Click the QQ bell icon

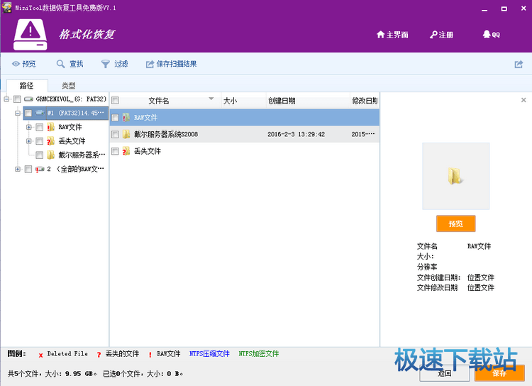click(487, 34)
